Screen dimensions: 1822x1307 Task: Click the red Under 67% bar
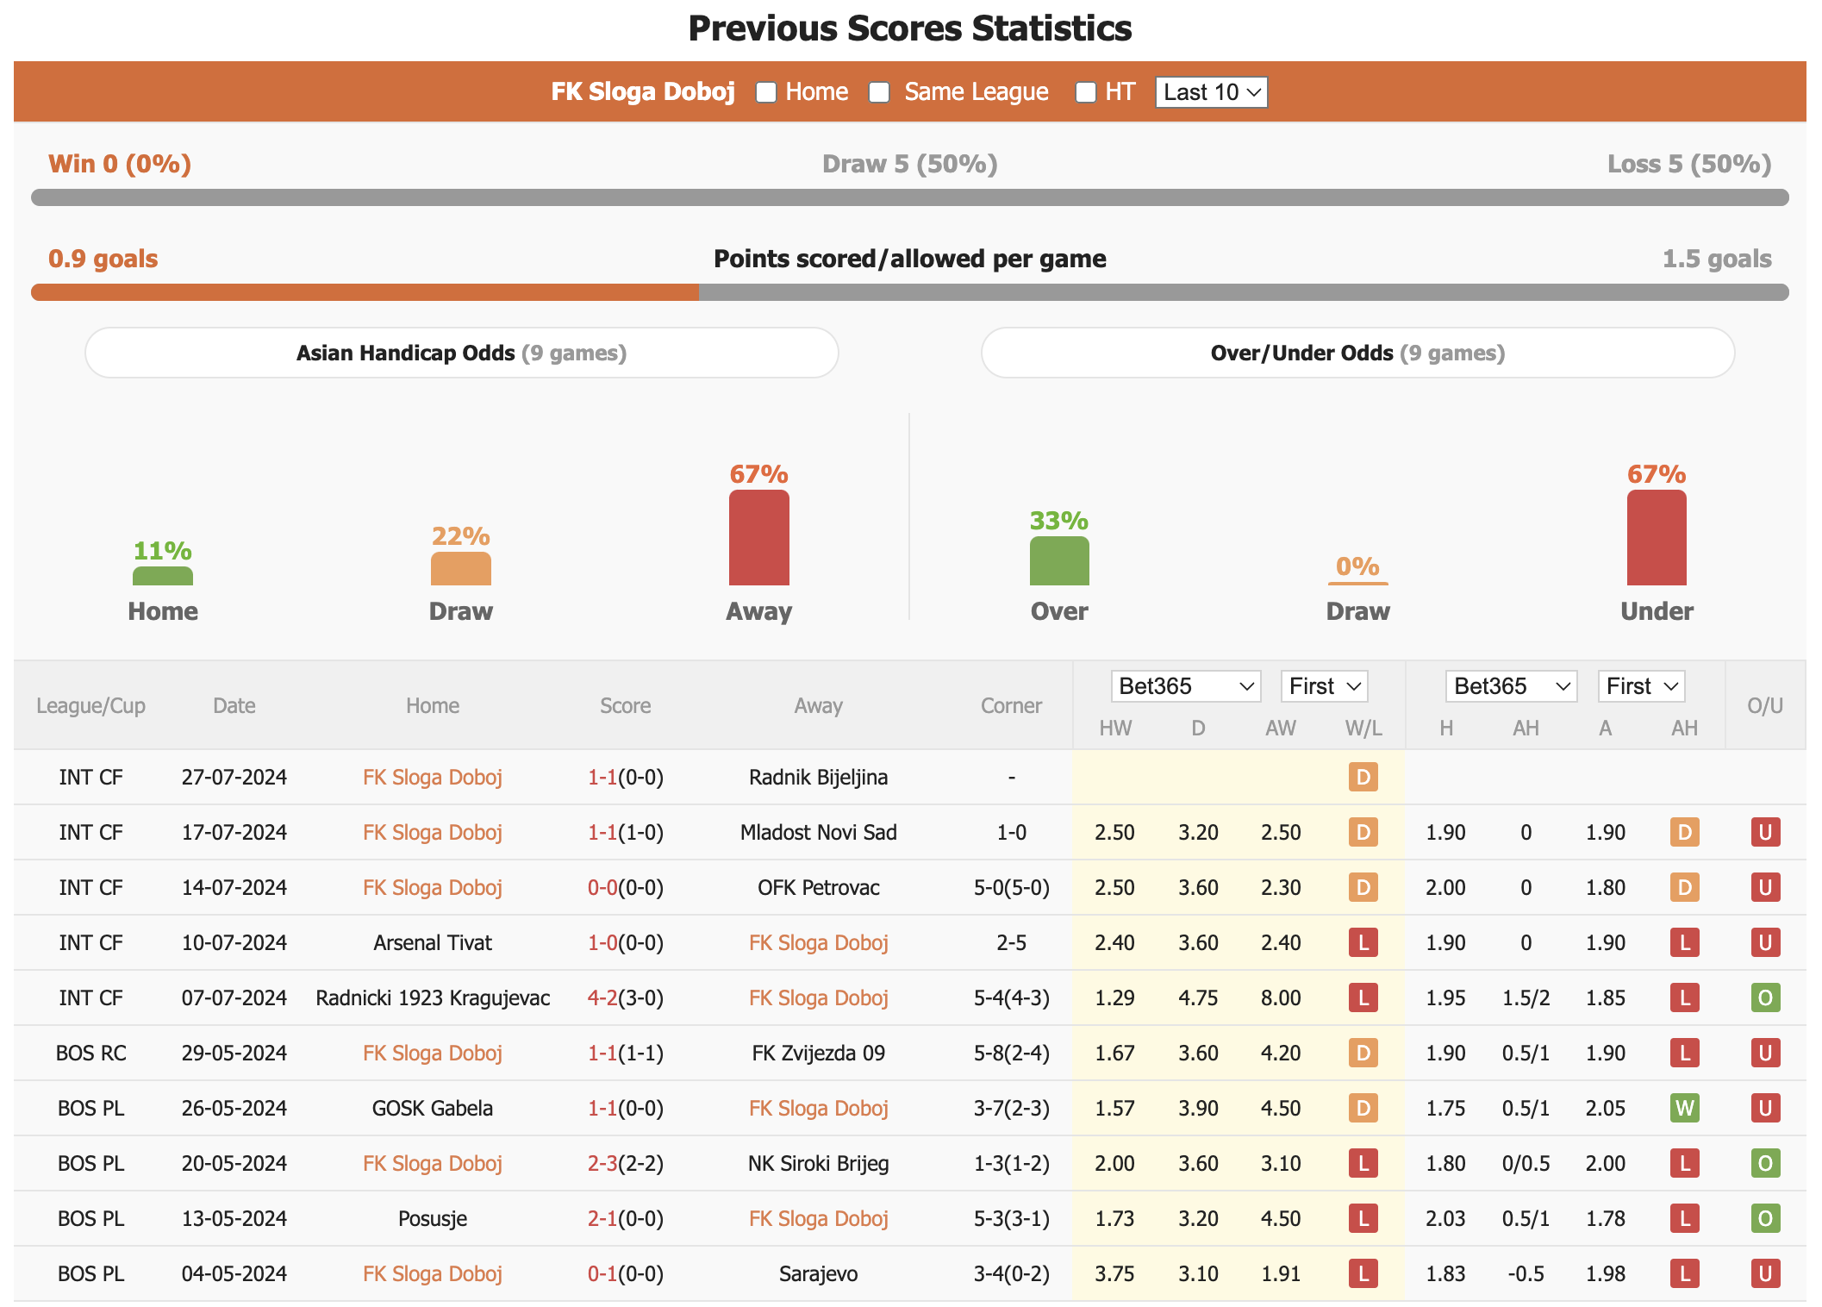(x=1657, y=538)
